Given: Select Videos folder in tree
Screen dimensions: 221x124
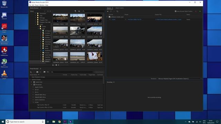Looking at the screenshot, I should pos(47,61).
